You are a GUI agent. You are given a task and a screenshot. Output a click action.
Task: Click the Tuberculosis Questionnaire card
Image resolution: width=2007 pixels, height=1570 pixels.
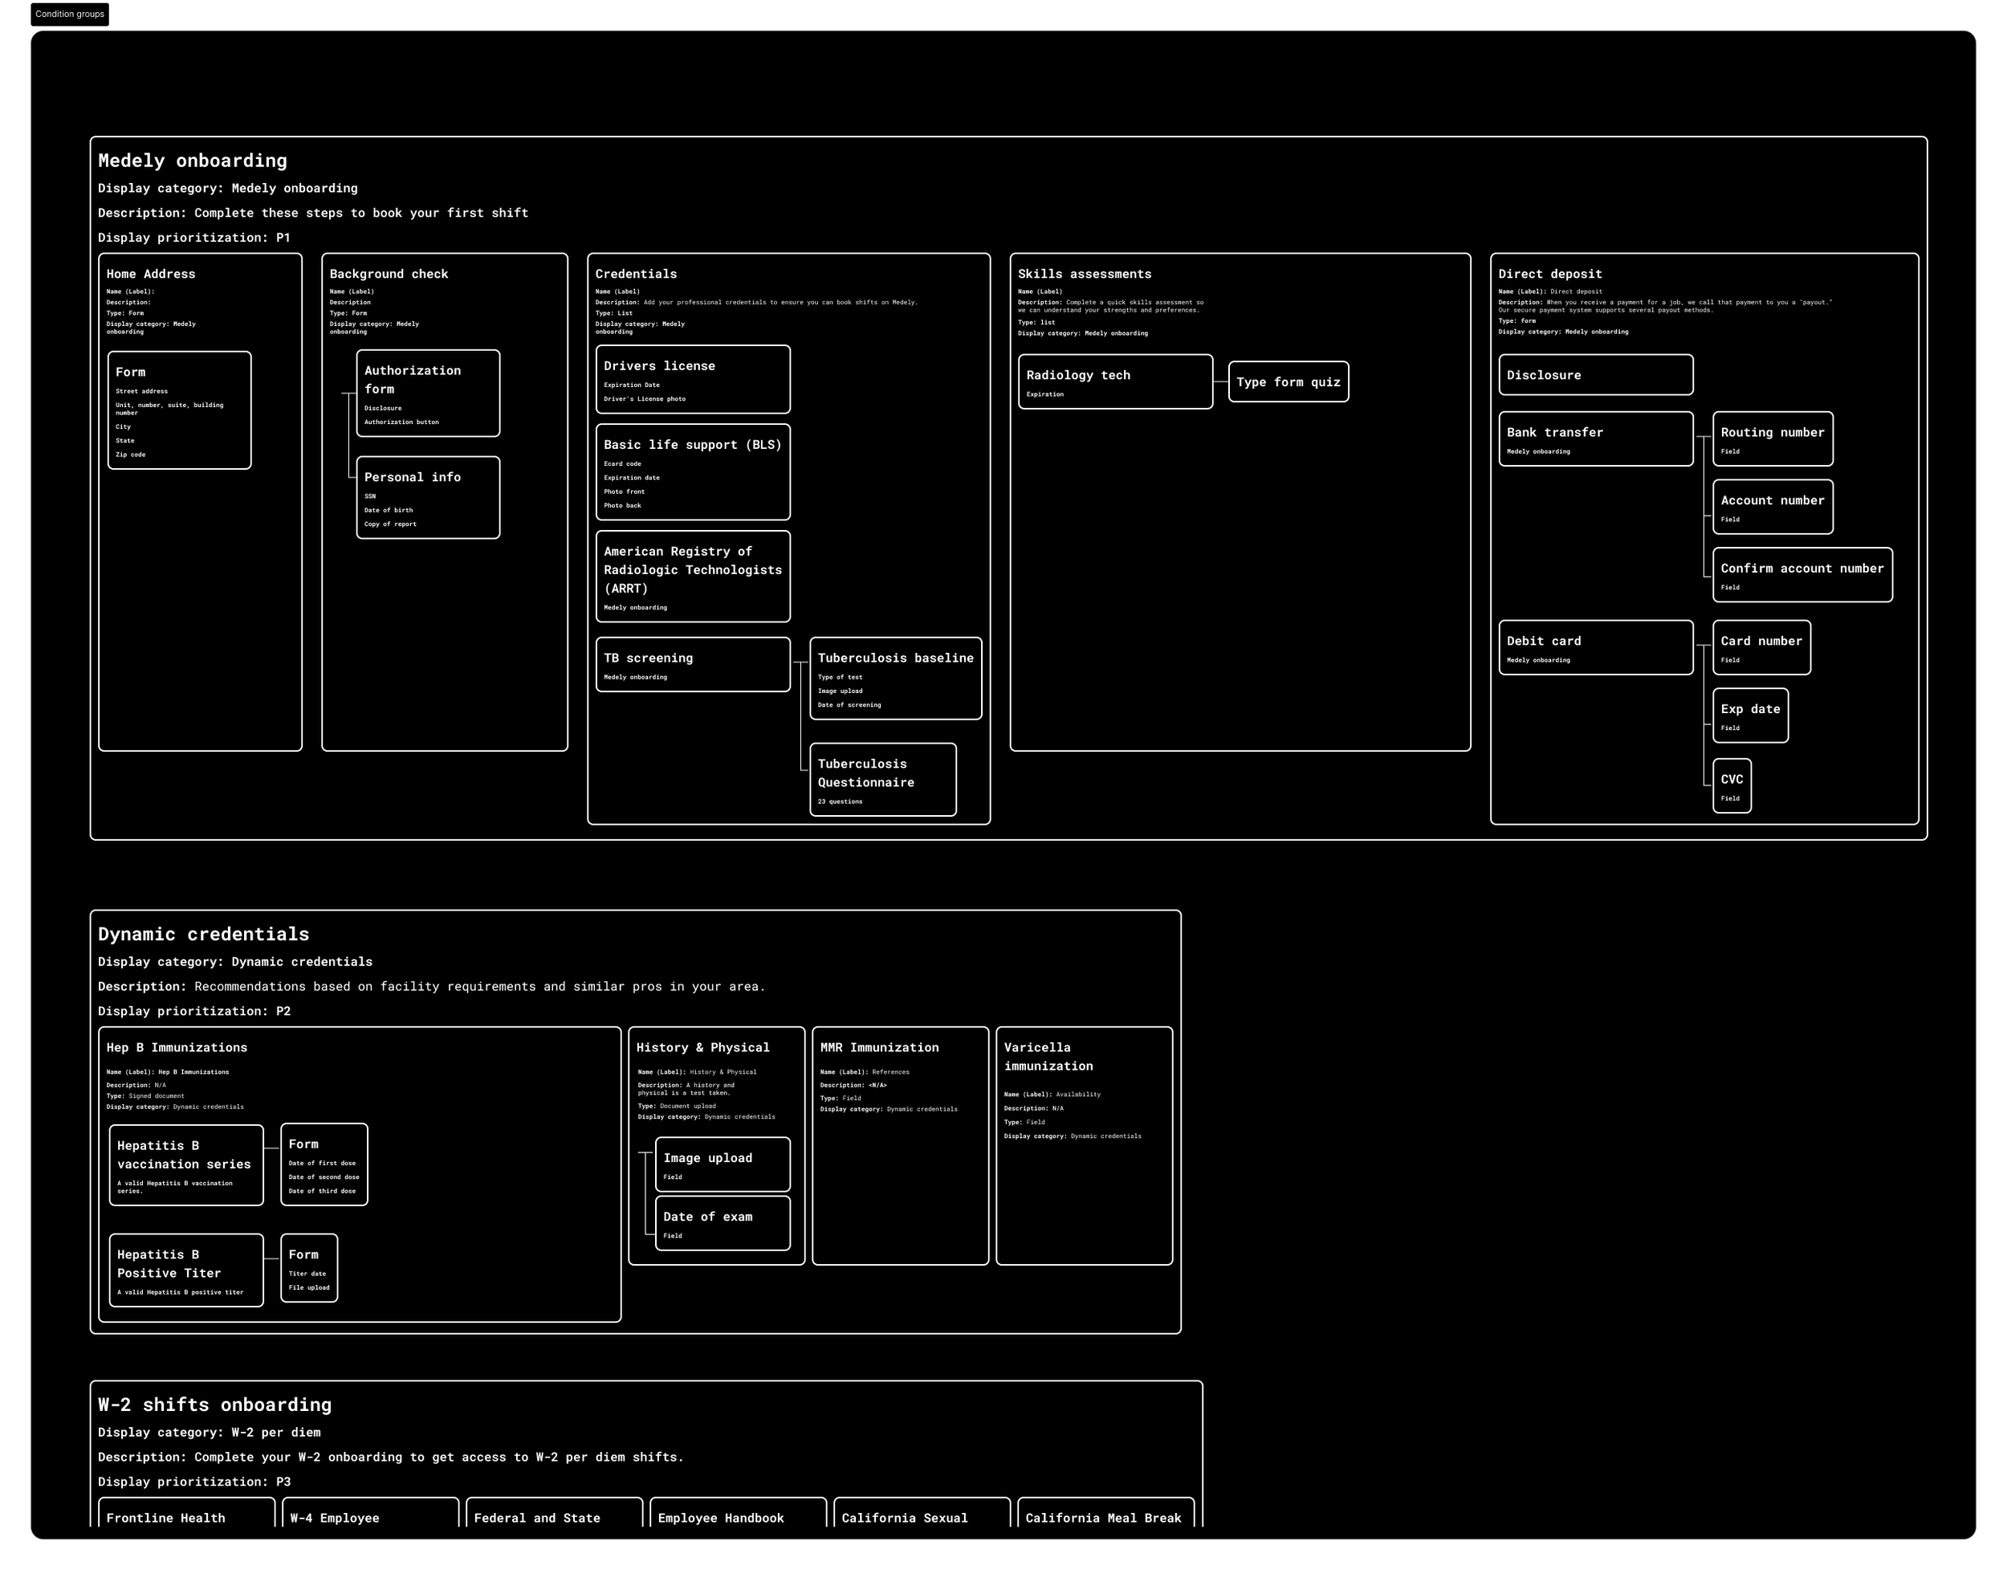tap(882, 780)
